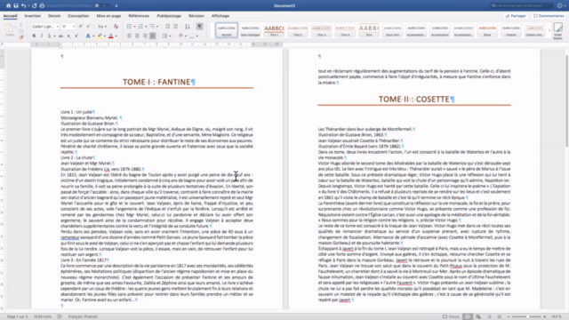Switch to the Affichage tab
The image size is (569, 320).
point(220,16)
